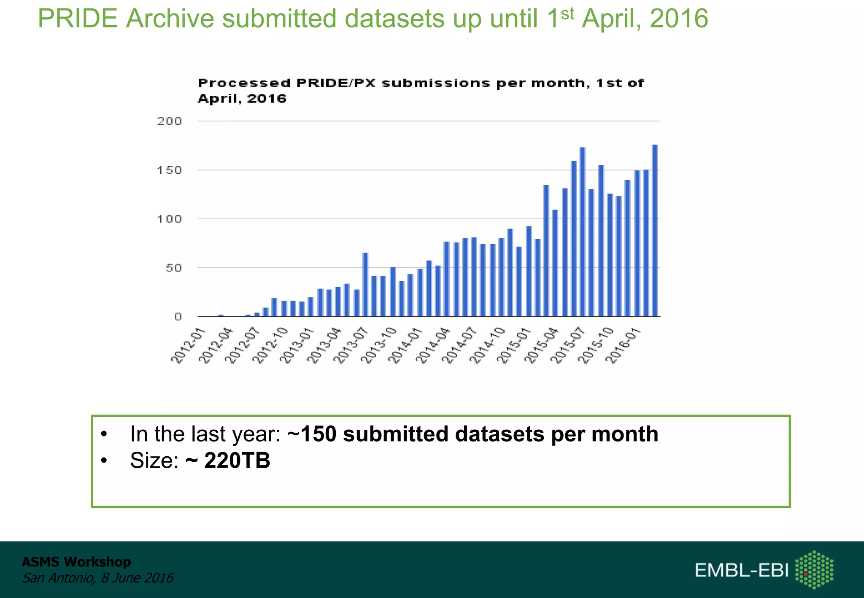The image size is (864, 598).
Task: Click the x-axis label '2013-07'
Action: click(x=351, y=345)
